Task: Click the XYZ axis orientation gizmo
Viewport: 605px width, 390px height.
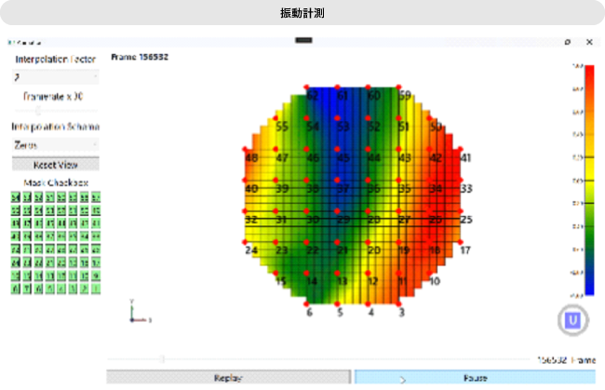Action: [x=136, y=313]
